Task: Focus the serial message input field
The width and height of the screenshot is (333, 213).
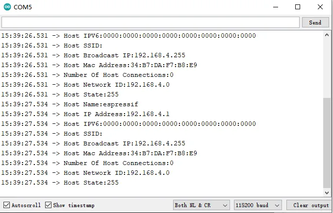Action: 150,23
